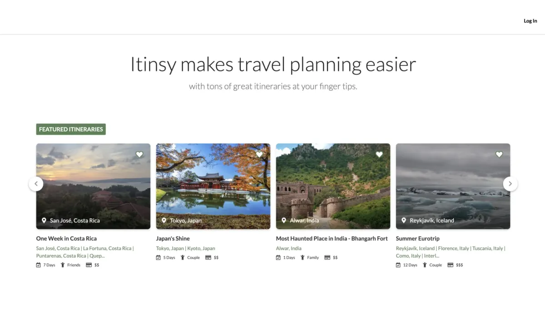Click San José location pin icon
The height and width of the screenshot is (323, 545).
pyautogui.click(x=44, y=220)
